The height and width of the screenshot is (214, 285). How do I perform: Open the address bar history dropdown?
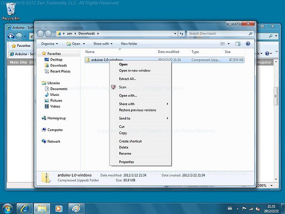point(175,33)
